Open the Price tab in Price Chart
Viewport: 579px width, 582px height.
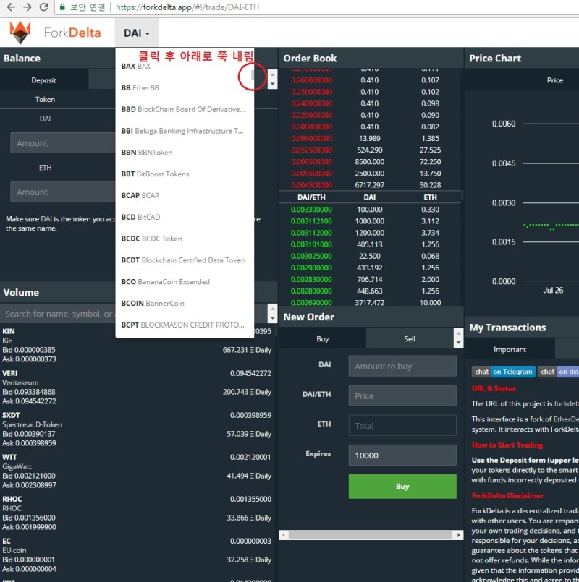[555, 80]
